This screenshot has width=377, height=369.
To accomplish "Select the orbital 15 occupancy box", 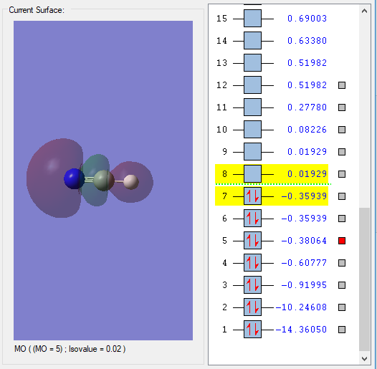I will [x=252, y=18].
